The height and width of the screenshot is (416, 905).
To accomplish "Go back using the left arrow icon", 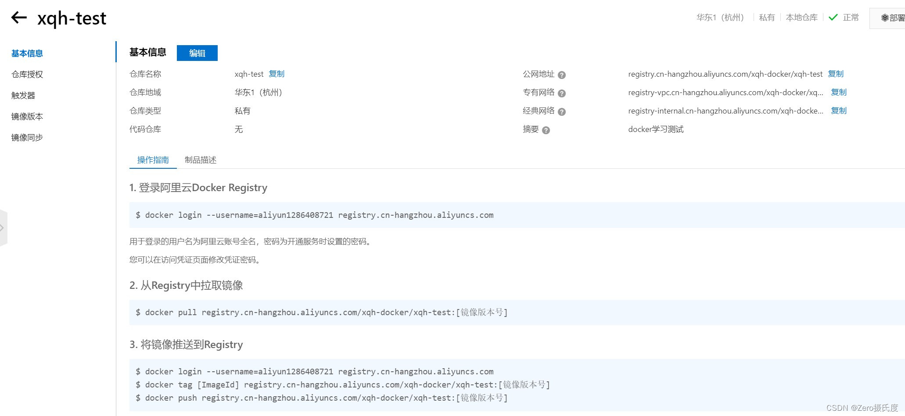I will point(19,18).
